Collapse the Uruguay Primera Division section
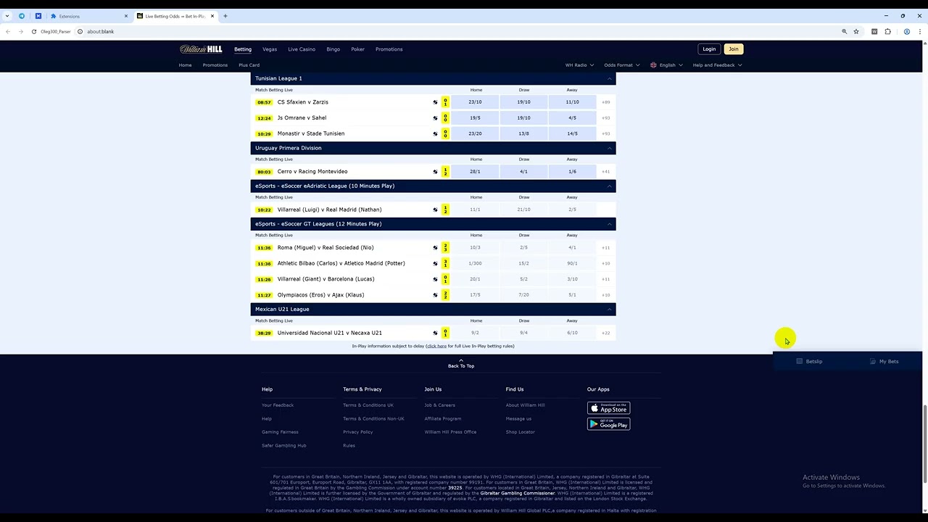This screenshot has height=522, width=928. coord(610,148)
